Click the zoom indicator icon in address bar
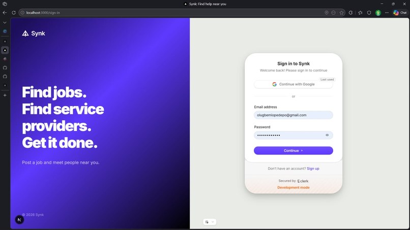 [x=333, y=13]
